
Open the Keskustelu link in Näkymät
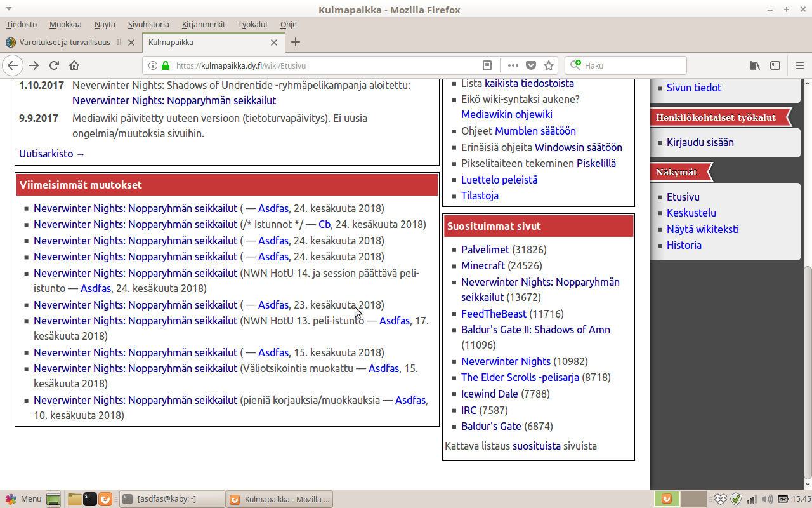pos(691,213)
